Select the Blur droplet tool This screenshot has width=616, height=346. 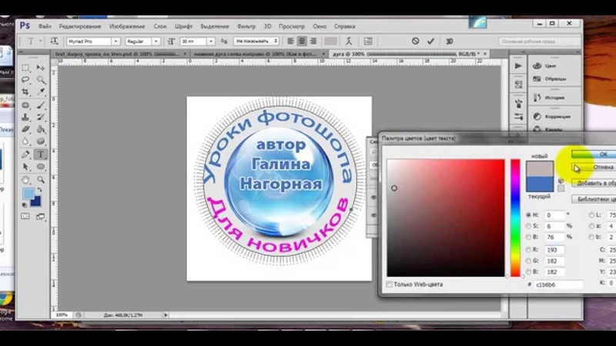(25, 141)
